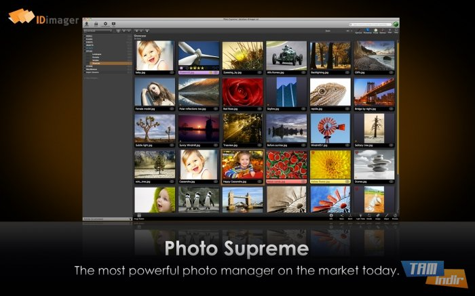Click the round icon right of the catalog dropdown
Viewport: 475px width, 296px height.
119,31
